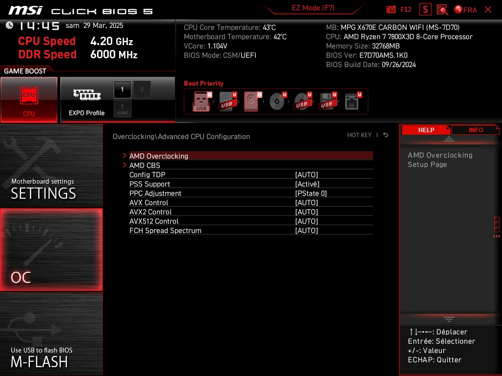
Task: Open AVX2 Control [AUTO] options
Action: (306, 211)
